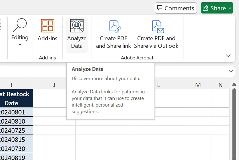239x160 pixels.
Task: Select column I header
Action: coord(12,85)
